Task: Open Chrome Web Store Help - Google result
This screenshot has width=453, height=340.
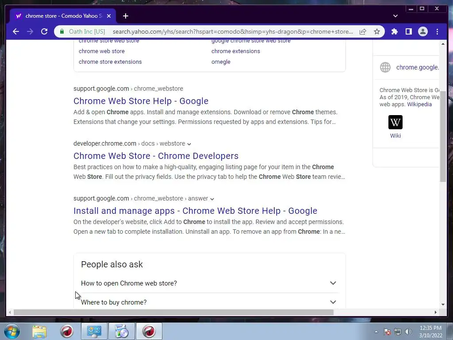Action: point(141,101)
